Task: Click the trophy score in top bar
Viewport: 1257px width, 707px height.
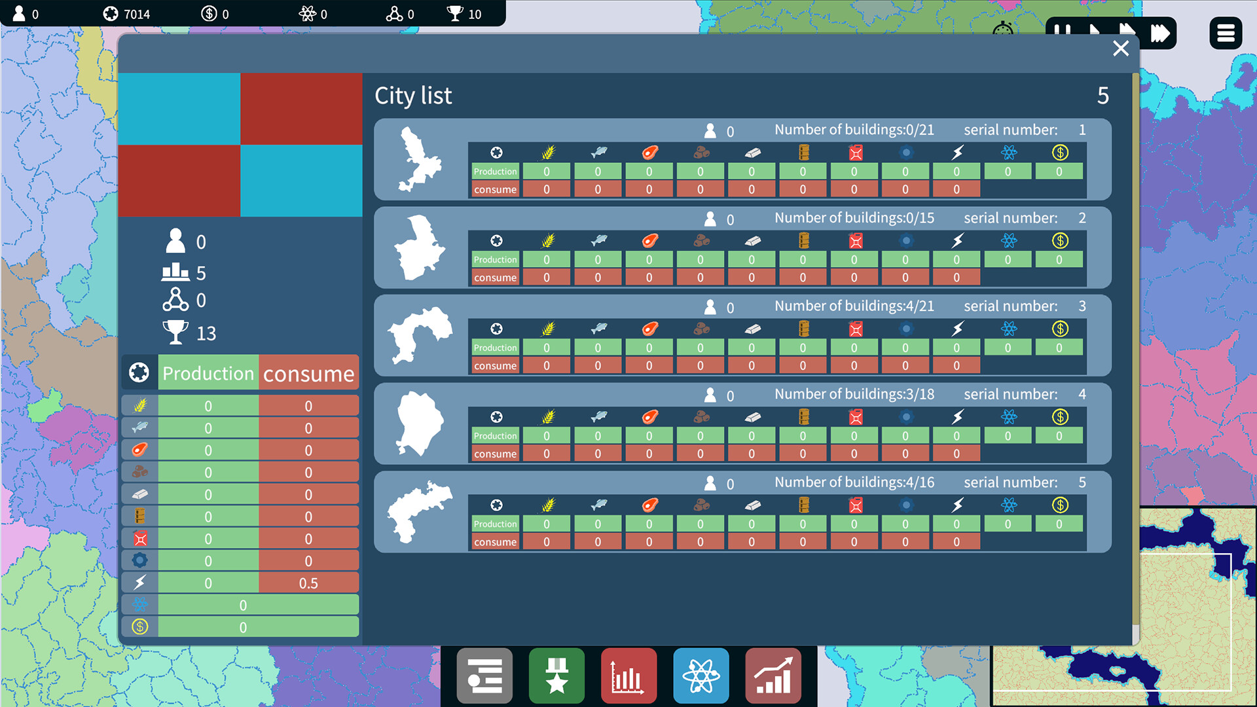Action: tap(464, 14)
